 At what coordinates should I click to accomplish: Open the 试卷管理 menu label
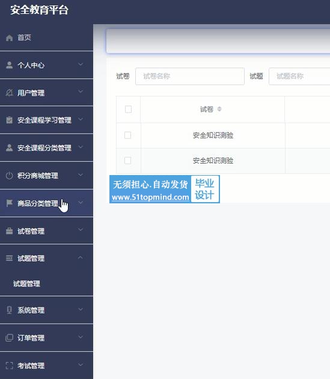click(x=31, y=231)
